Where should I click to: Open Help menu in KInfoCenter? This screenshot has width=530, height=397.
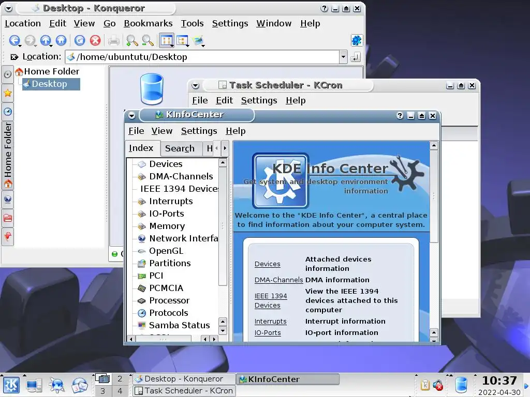coord(235,131)
